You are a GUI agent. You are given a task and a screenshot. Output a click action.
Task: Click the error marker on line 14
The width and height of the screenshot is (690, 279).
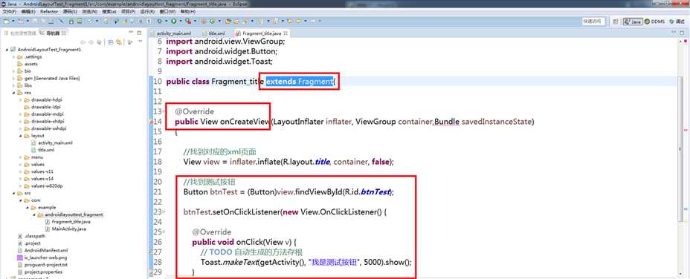(152, 122)
